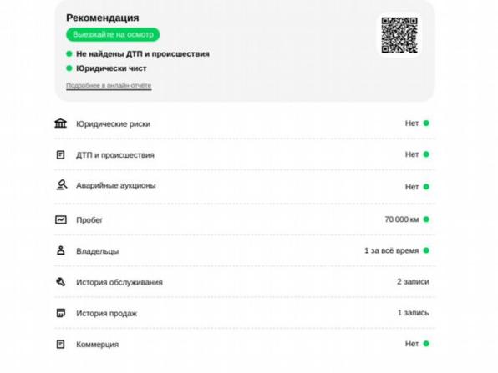This screenshot has height=373, width=498.
Task: Select the wrench icon for История обслуживания
Action: point(61,282)
